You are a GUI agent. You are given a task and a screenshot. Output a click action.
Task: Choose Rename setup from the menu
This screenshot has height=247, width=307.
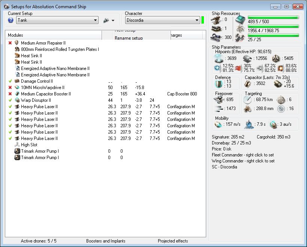coord(129,38)
